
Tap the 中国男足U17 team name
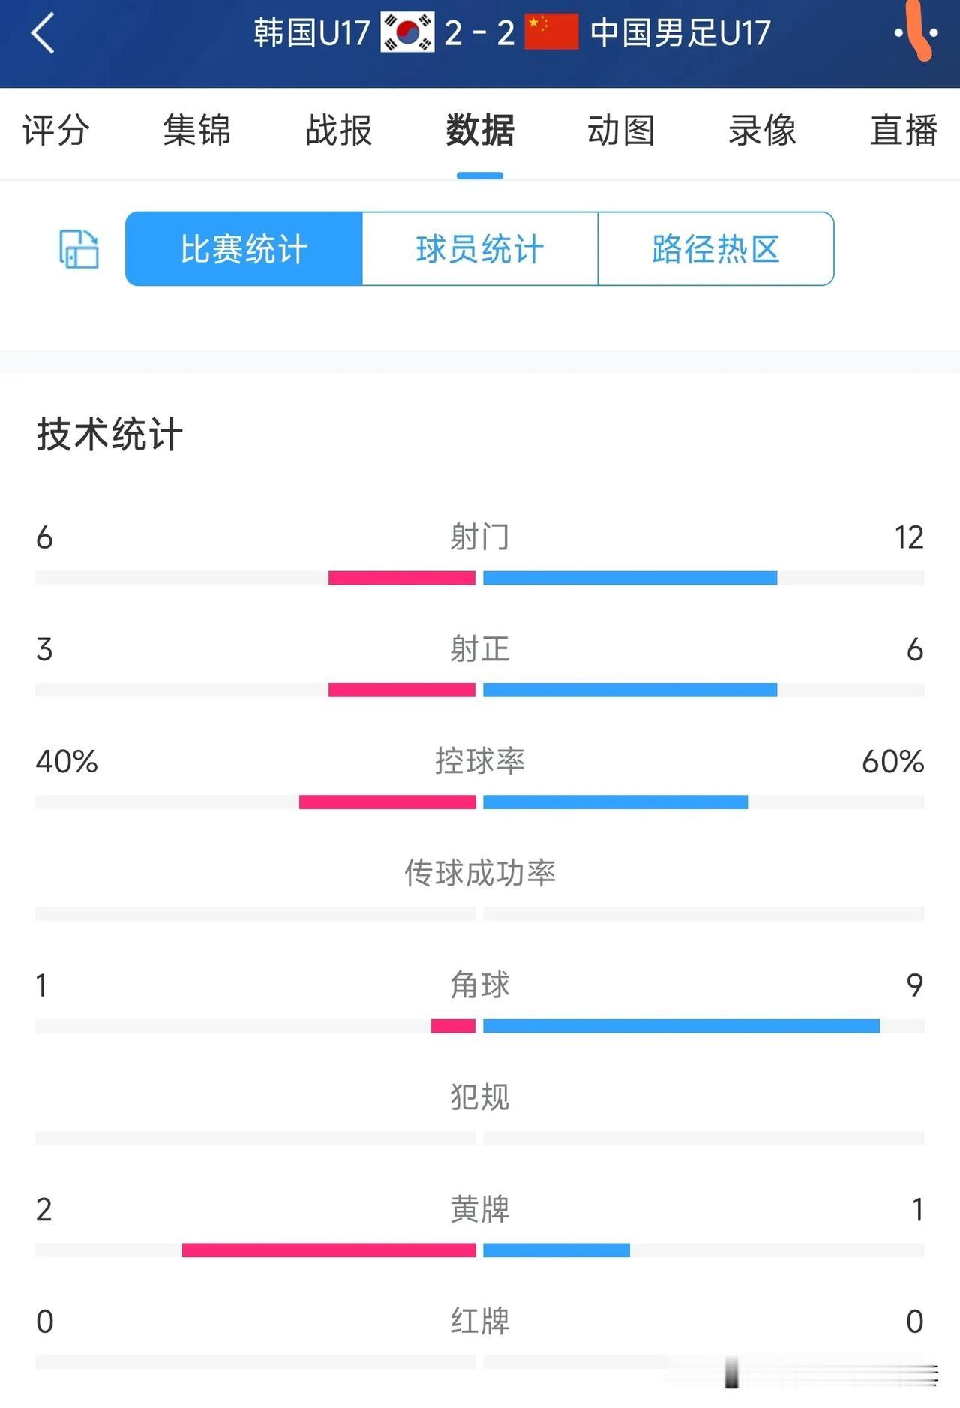[x=681, y=33]
